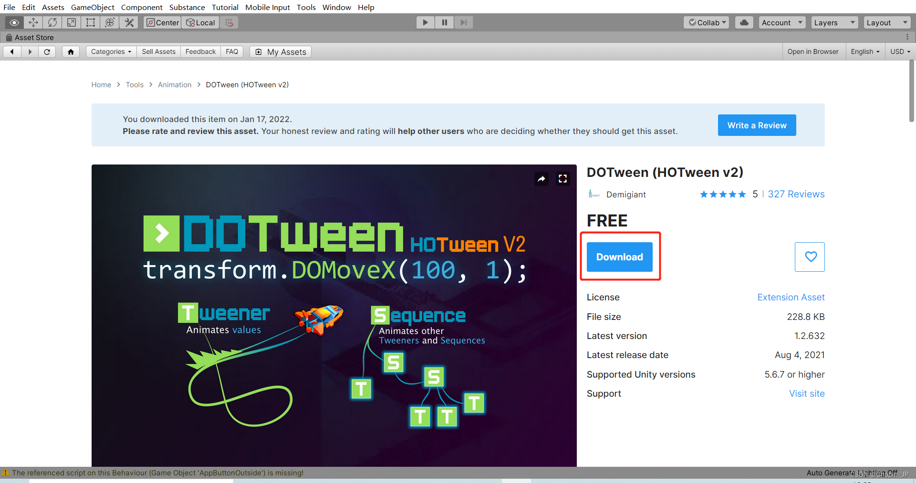Select the Scale tool
The image size is (916, 483).
pyautogui.click(x=72, y=22)
